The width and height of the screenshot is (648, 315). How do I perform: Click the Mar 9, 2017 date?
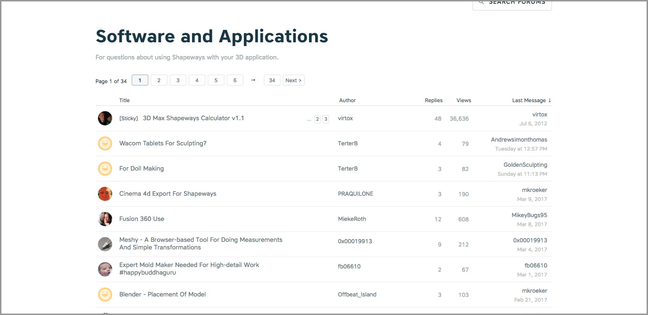tap(532, 199)
